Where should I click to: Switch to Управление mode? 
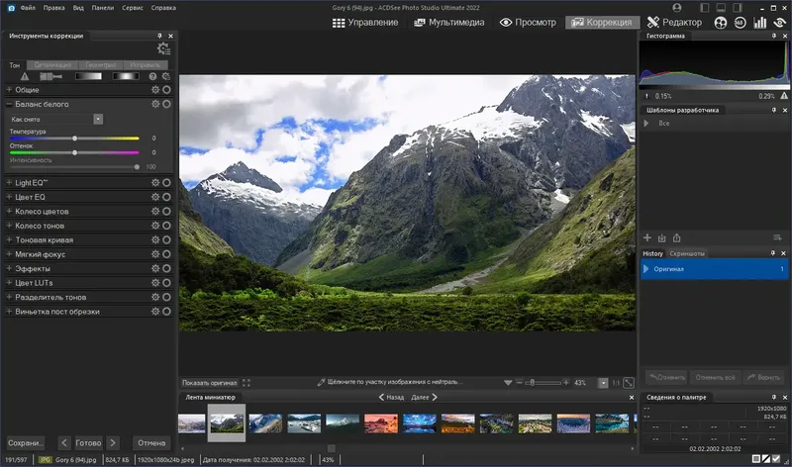[x=365, y=22]
